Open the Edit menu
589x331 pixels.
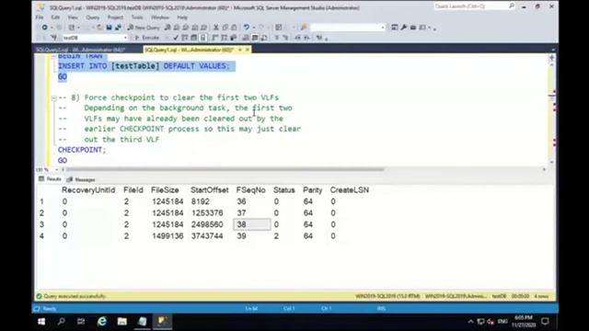tap(55, 17)
